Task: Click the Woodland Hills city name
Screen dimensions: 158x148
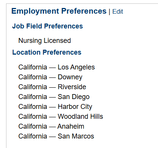Action: 80,117
